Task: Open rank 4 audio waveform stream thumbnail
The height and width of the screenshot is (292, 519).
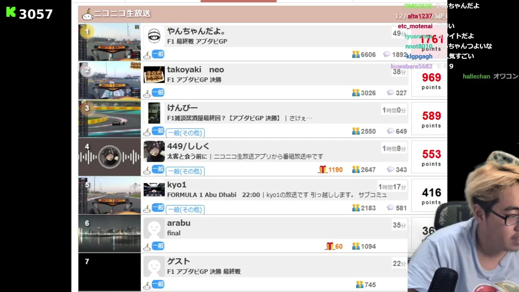Action: pos(109,157)
